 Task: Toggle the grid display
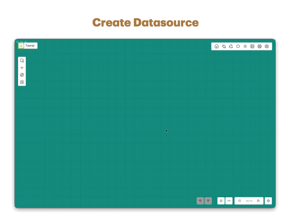point(22,82)
